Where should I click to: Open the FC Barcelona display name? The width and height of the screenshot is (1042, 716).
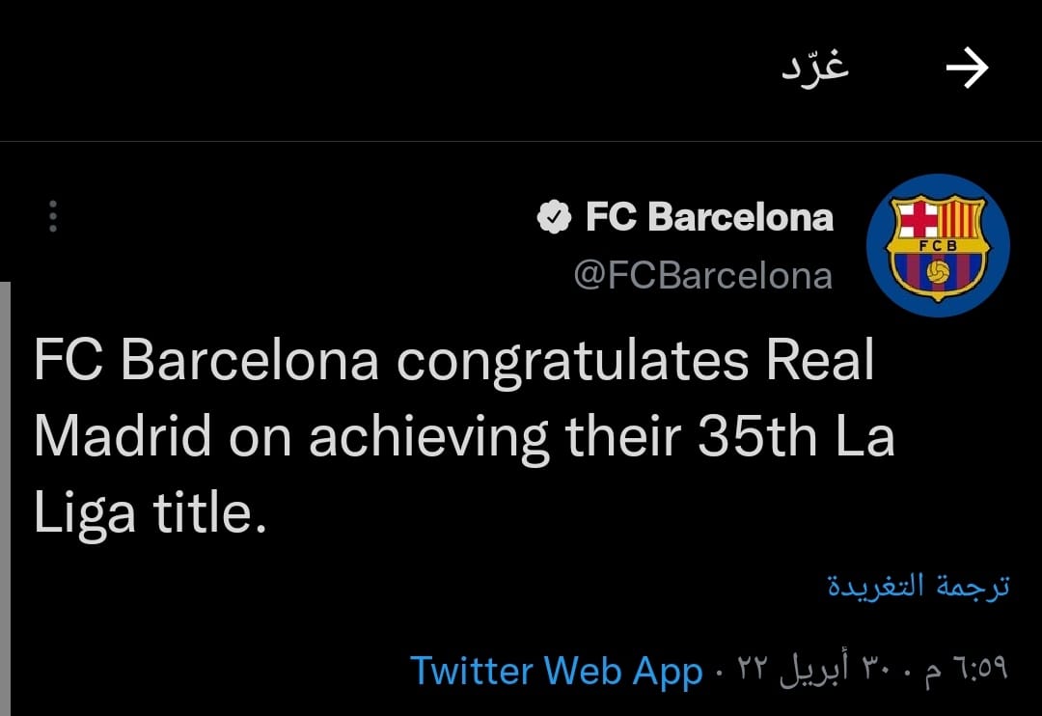click(x=709, y=217)
